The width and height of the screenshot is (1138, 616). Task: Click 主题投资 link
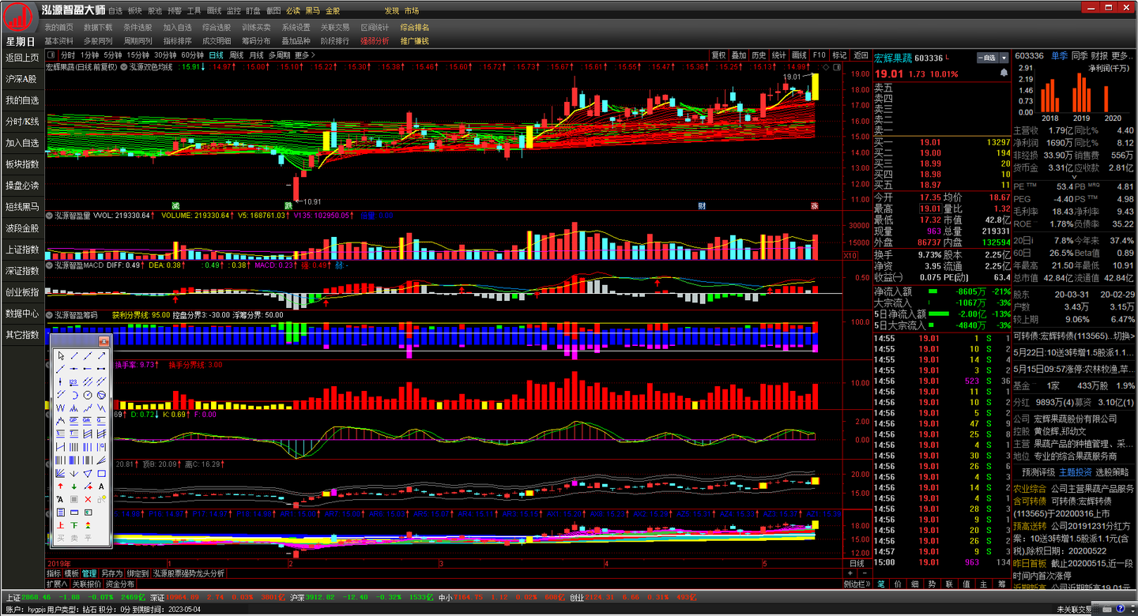click(1075, 471)
